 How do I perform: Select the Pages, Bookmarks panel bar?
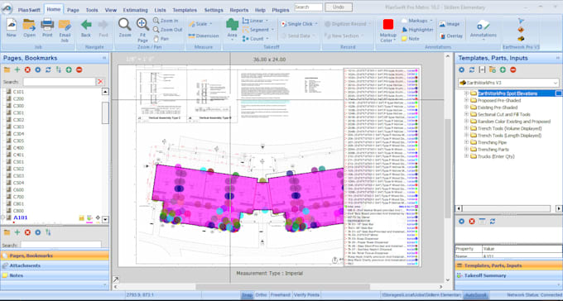point(55,256)
